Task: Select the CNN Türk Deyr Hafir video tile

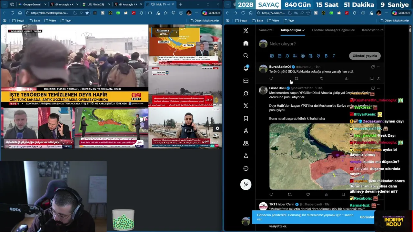Action: pyautogui.click(x=75, y=65)
